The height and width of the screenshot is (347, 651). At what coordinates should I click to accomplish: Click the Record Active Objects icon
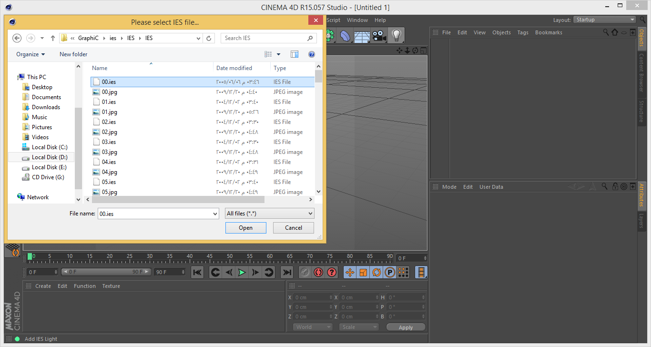click(x=305, y=272)
